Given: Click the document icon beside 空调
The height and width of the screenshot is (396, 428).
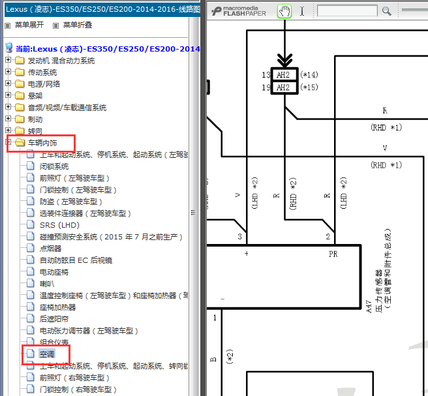Looking at the screenshot, I should click(31, 354).
